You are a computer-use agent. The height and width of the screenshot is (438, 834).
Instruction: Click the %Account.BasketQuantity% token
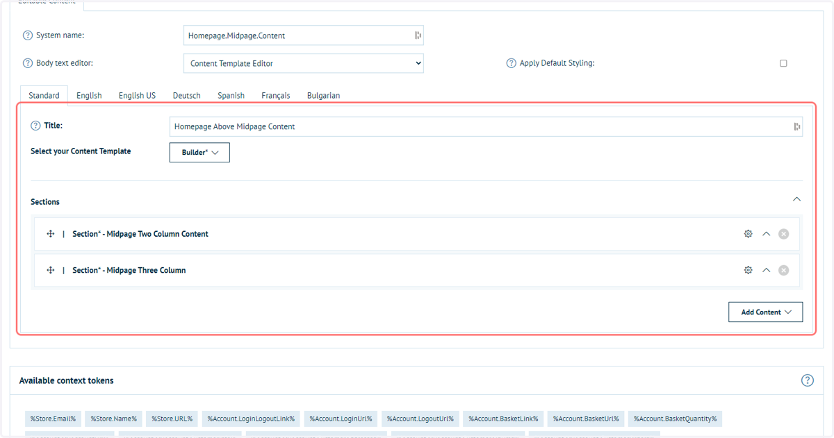pyautogui.click(x=676, y=419)
